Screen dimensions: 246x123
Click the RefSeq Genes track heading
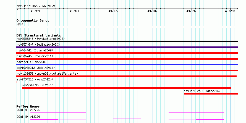coord(28,106)
